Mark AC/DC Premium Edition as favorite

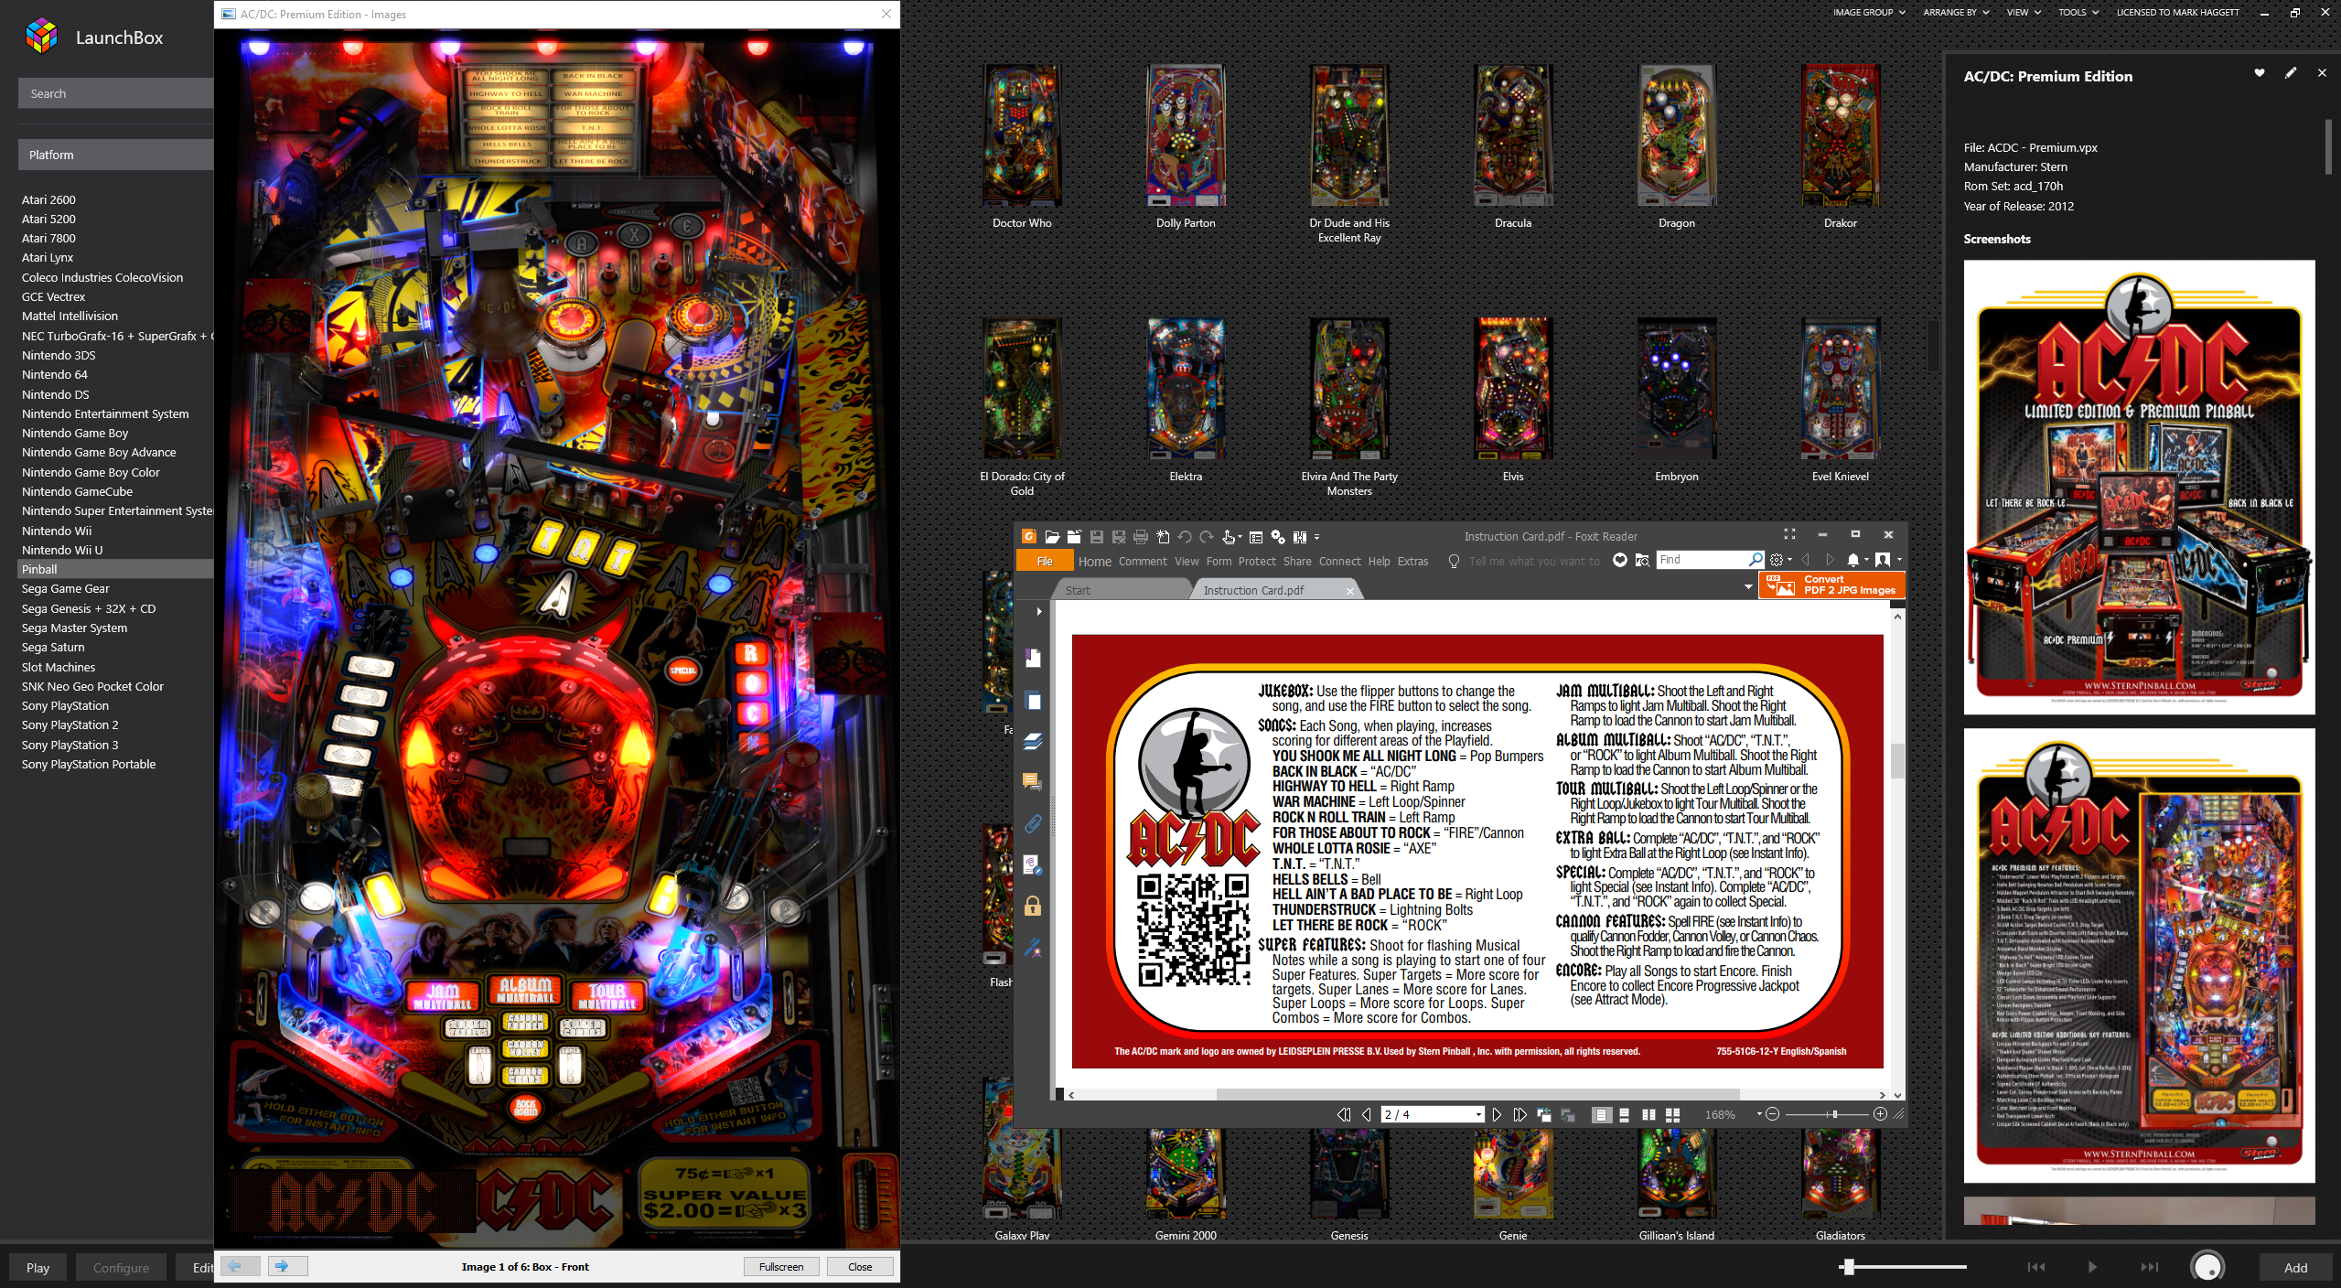2260,73
